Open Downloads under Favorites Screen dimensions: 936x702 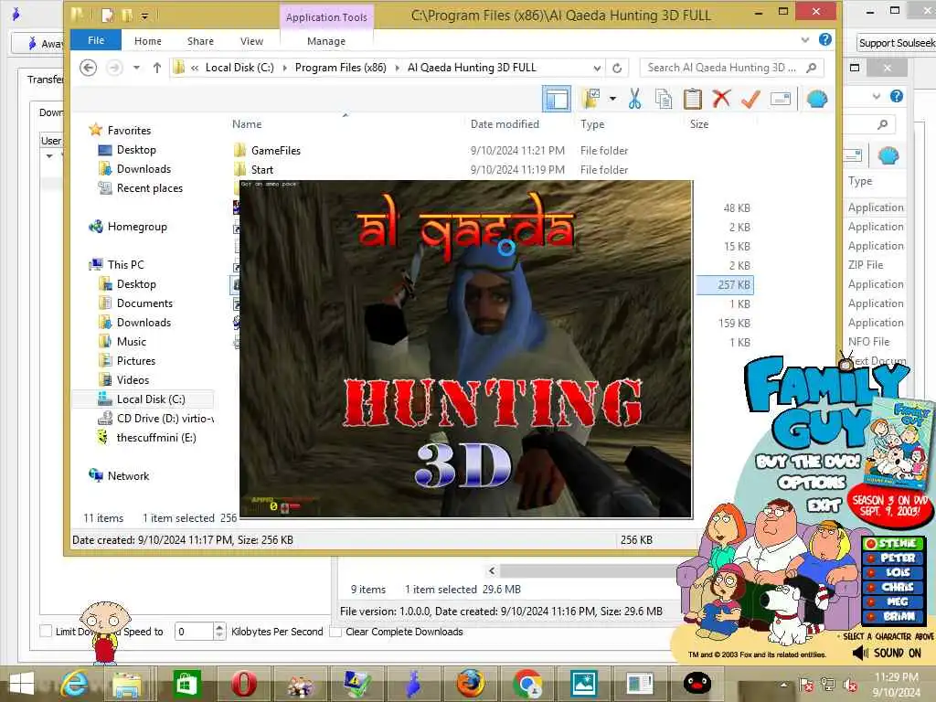[x=144, y=169]
